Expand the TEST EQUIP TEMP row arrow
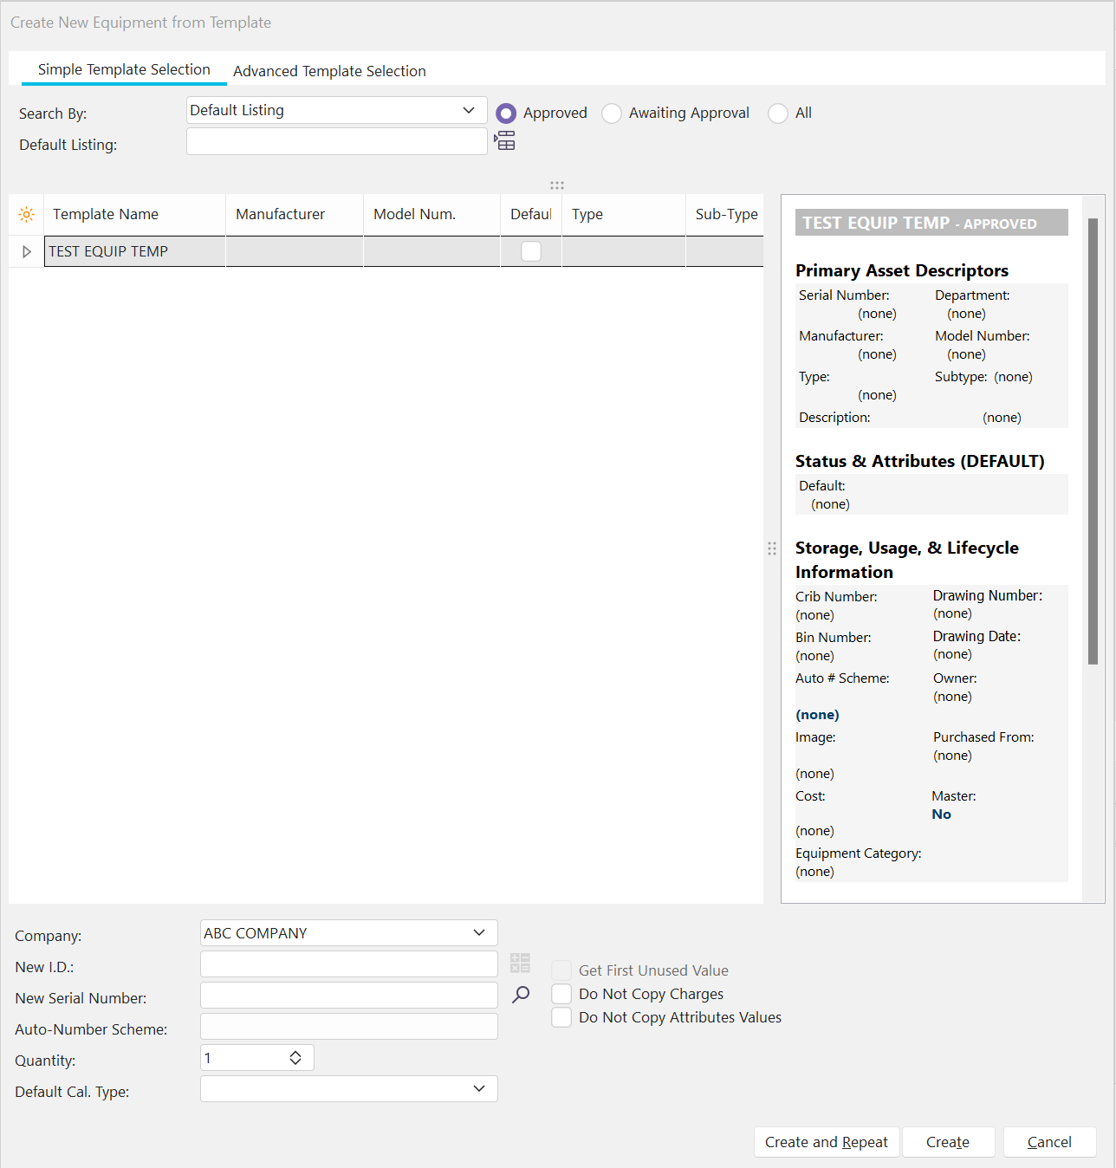 [x=27, y=251]
